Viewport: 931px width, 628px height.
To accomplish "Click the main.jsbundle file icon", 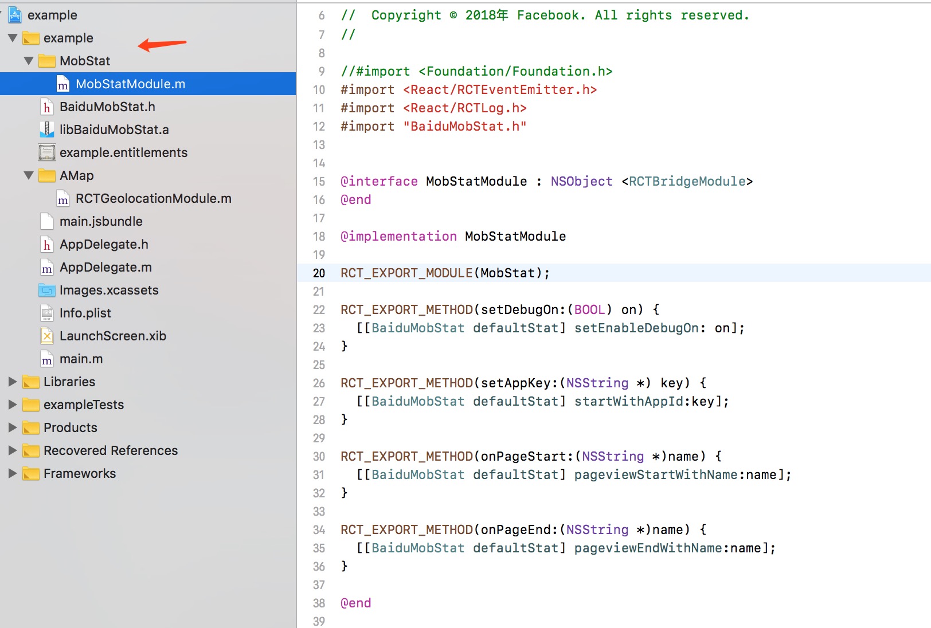I will [47, 221].
